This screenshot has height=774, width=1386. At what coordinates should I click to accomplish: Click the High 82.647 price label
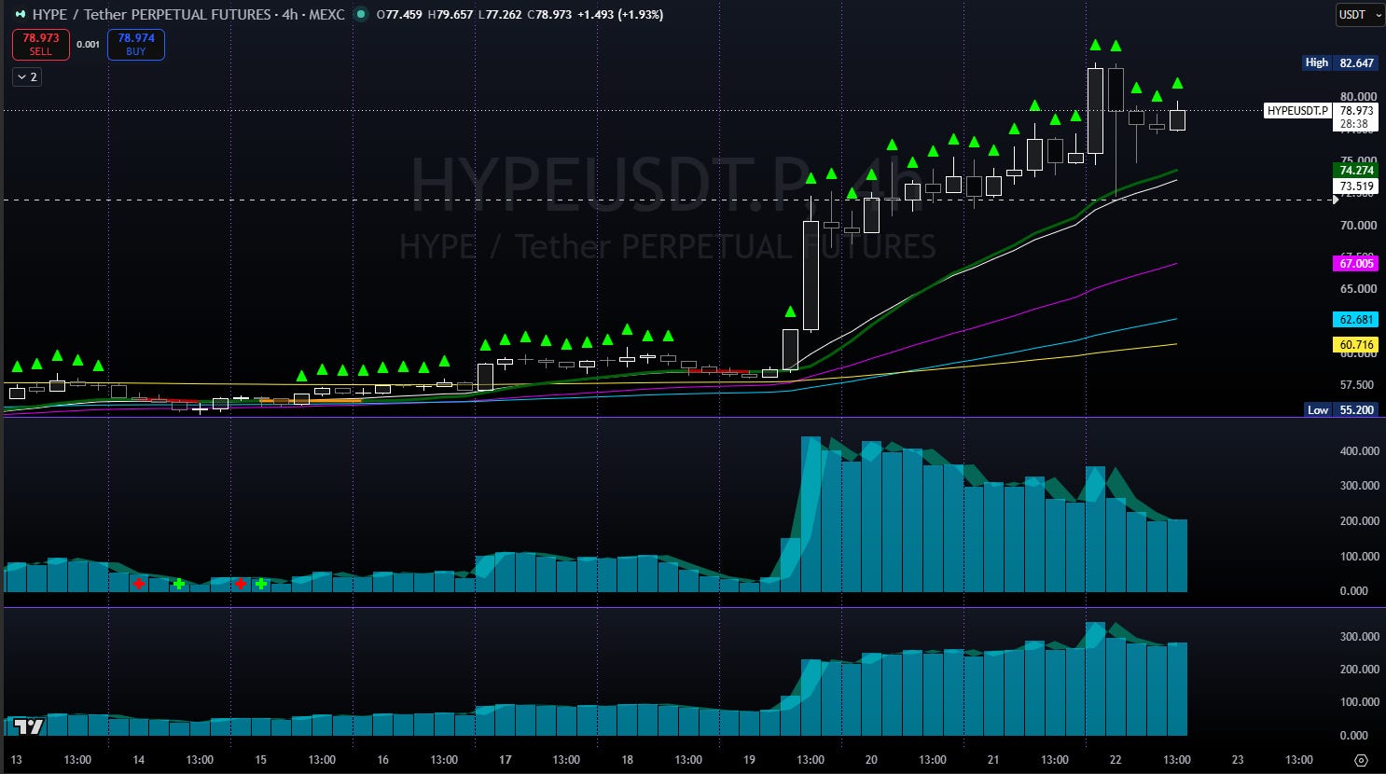1339,62
